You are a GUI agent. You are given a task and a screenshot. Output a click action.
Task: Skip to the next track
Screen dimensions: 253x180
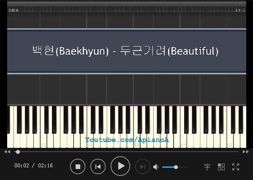[143, 166]
